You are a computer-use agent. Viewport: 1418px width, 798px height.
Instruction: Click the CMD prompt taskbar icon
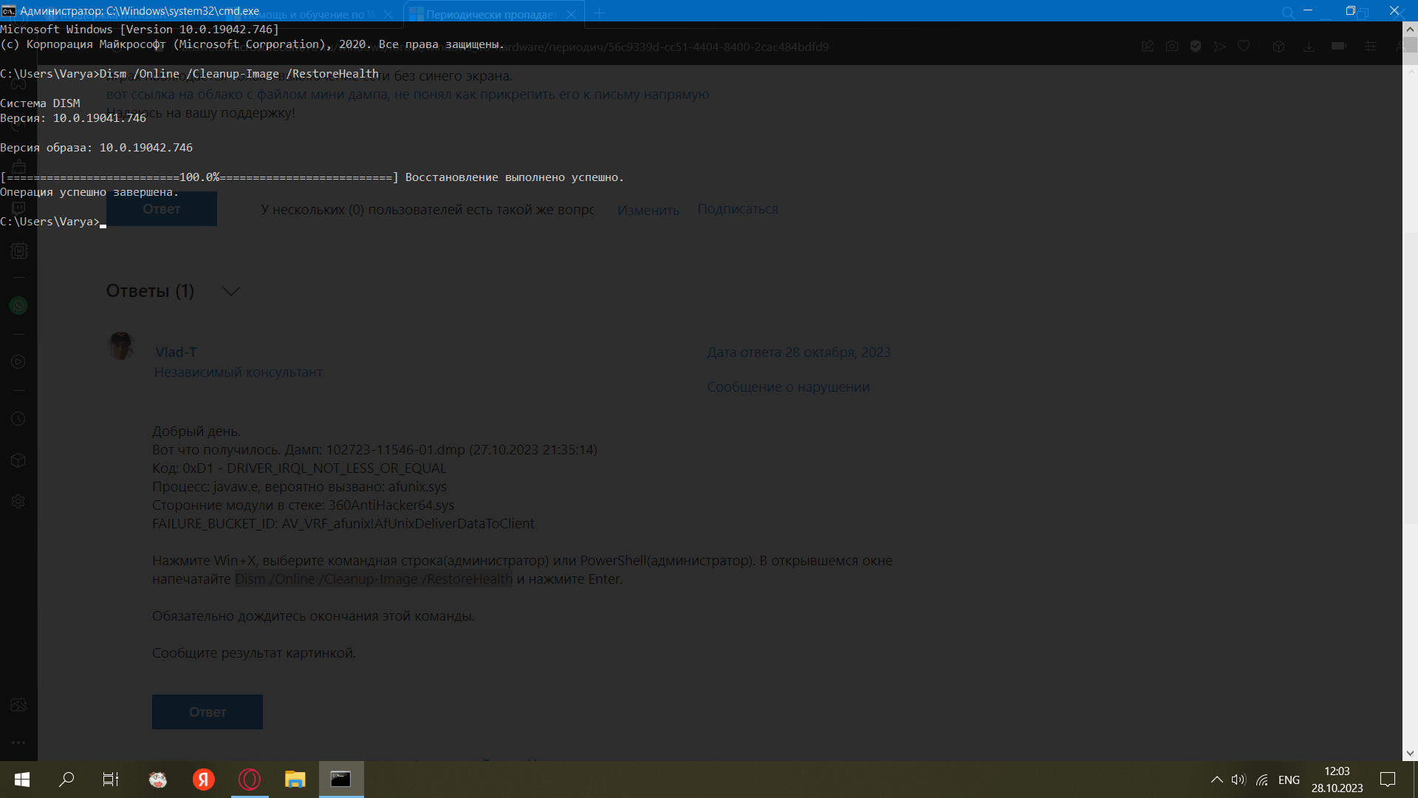click(341, 779)
